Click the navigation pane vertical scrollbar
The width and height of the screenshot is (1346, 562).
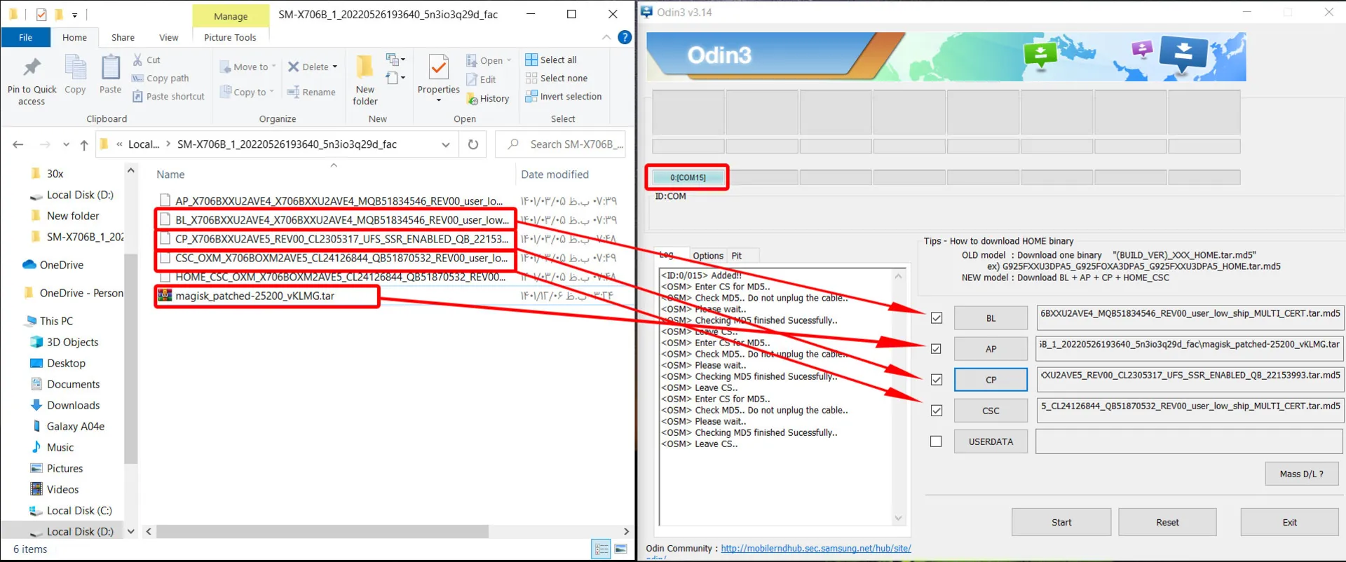[x=130, y=357]
